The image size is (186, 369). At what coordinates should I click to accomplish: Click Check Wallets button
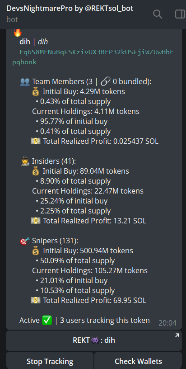138,361
